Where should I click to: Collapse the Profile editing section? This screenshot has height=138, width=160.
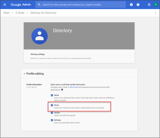click(x=24, y=74)
